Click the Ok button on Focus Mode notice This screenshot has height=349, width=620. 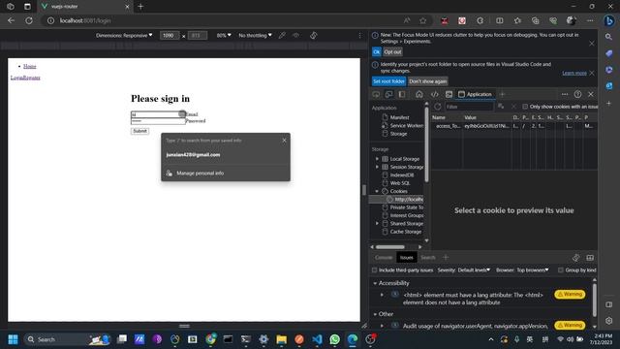(377, 51)
